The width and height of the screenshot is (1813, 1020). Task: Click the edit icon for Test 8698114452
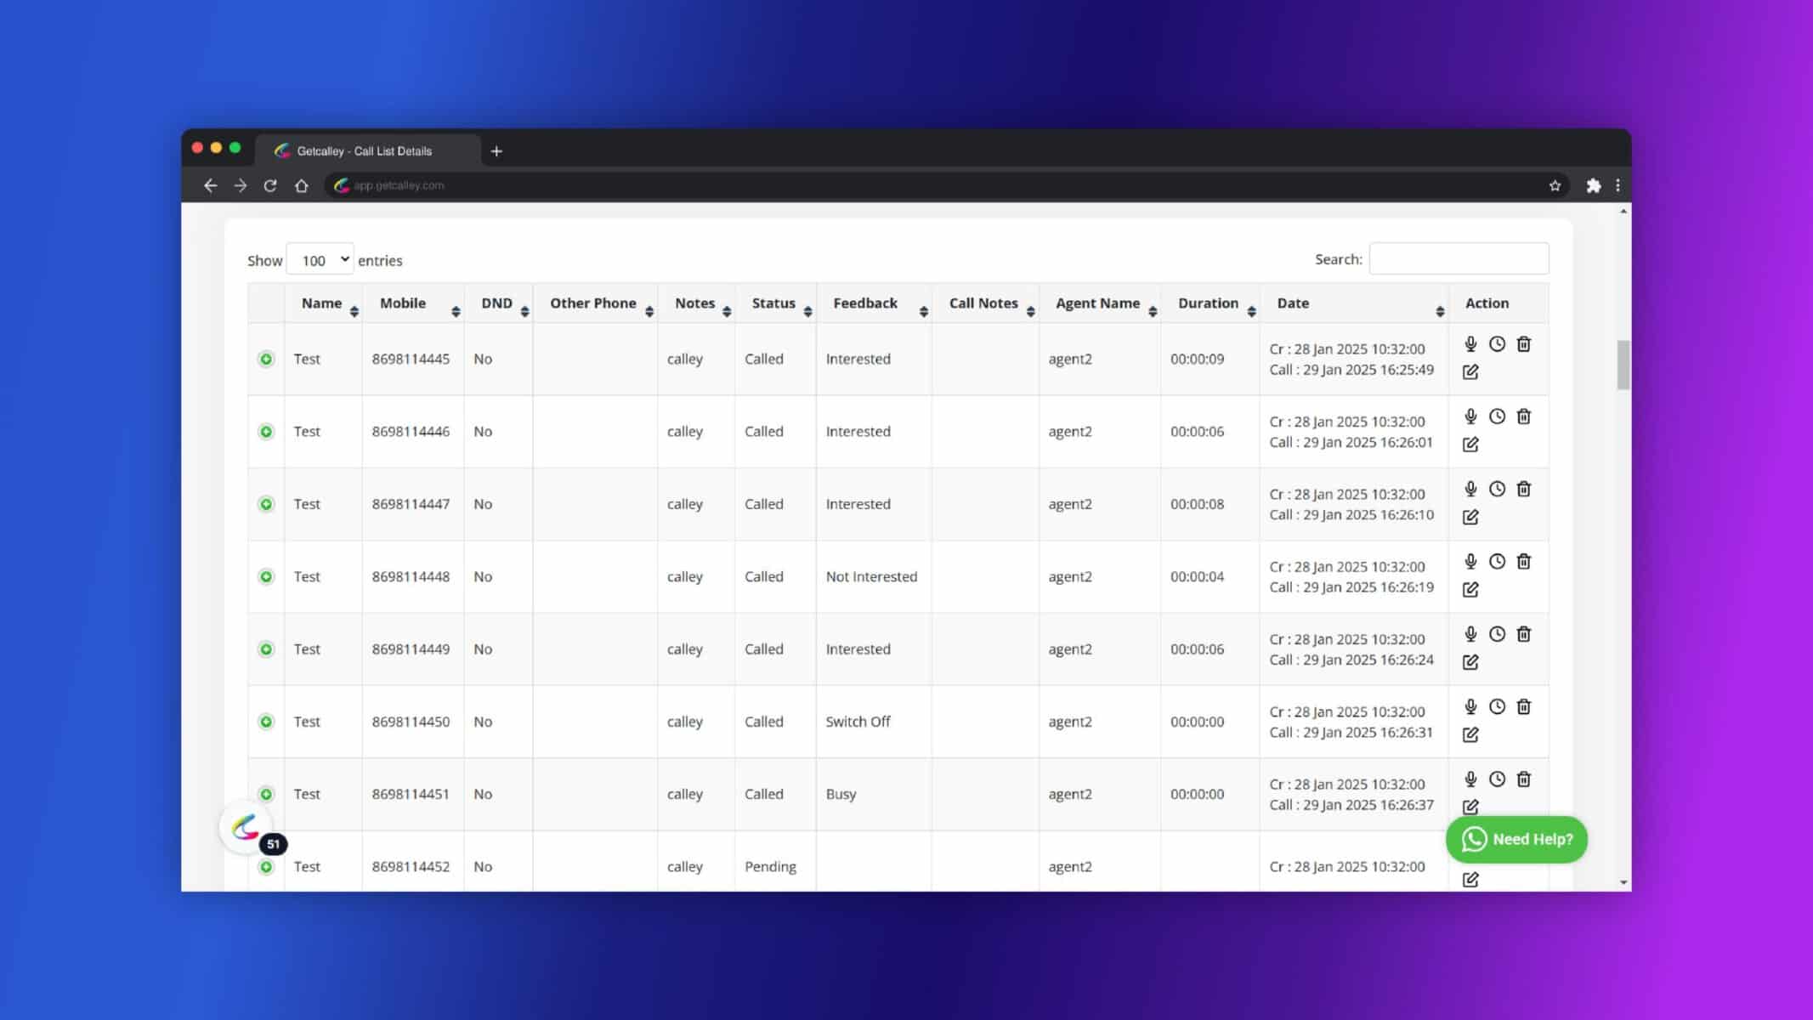click(x=1470, y=878)
